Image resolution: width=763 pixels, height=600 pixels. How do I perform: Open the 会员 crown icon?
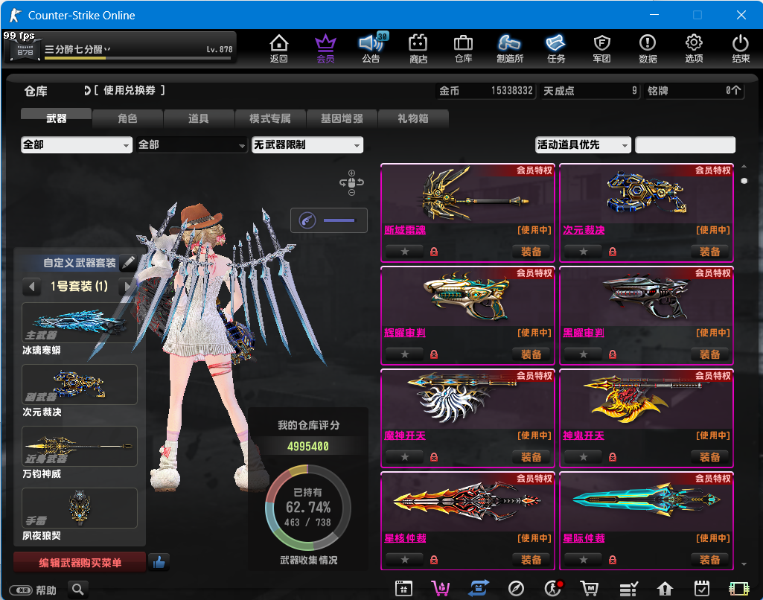[x=325, y=48]
